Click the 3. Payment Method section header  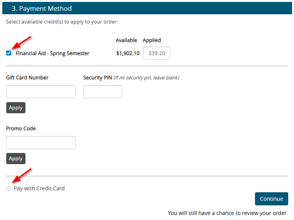coord(42,8)
